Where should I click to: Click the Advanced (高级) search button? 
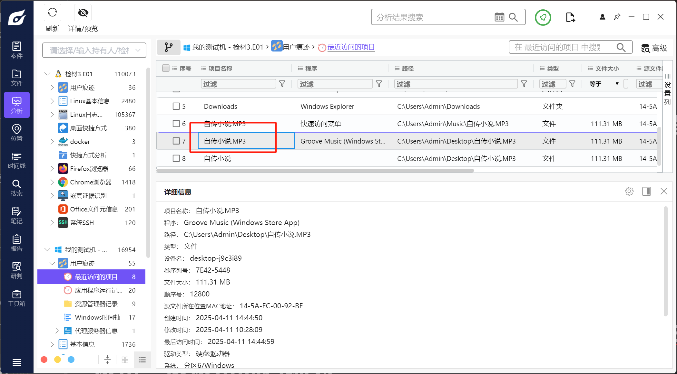coord(654,48)
